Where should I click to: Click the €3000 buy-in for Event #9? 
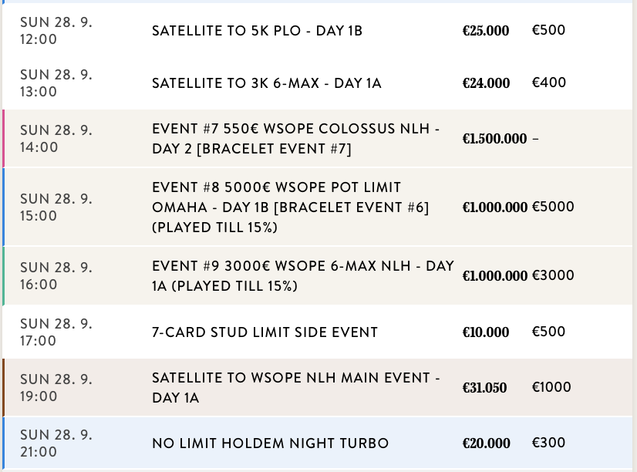pos(553,275)
